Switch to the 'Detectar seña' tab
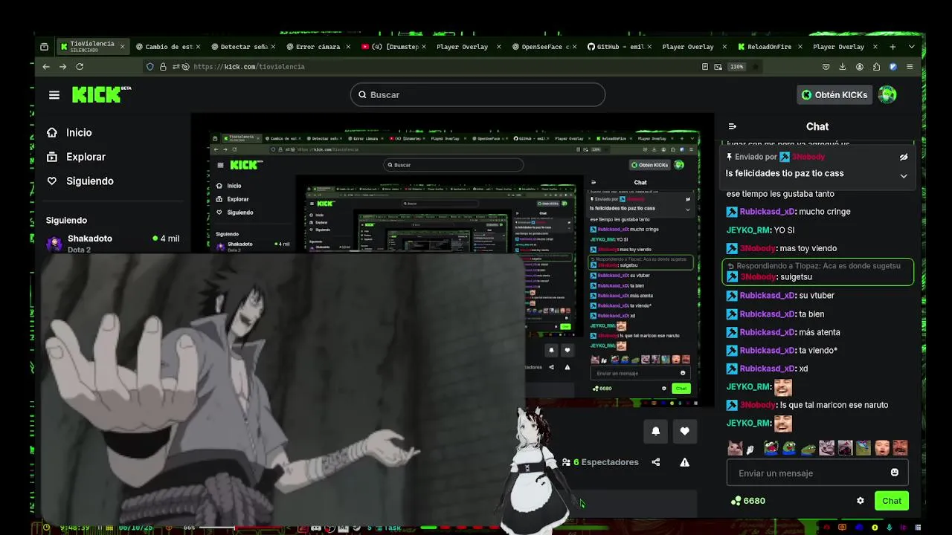952x535 pixels. [244, 46]
